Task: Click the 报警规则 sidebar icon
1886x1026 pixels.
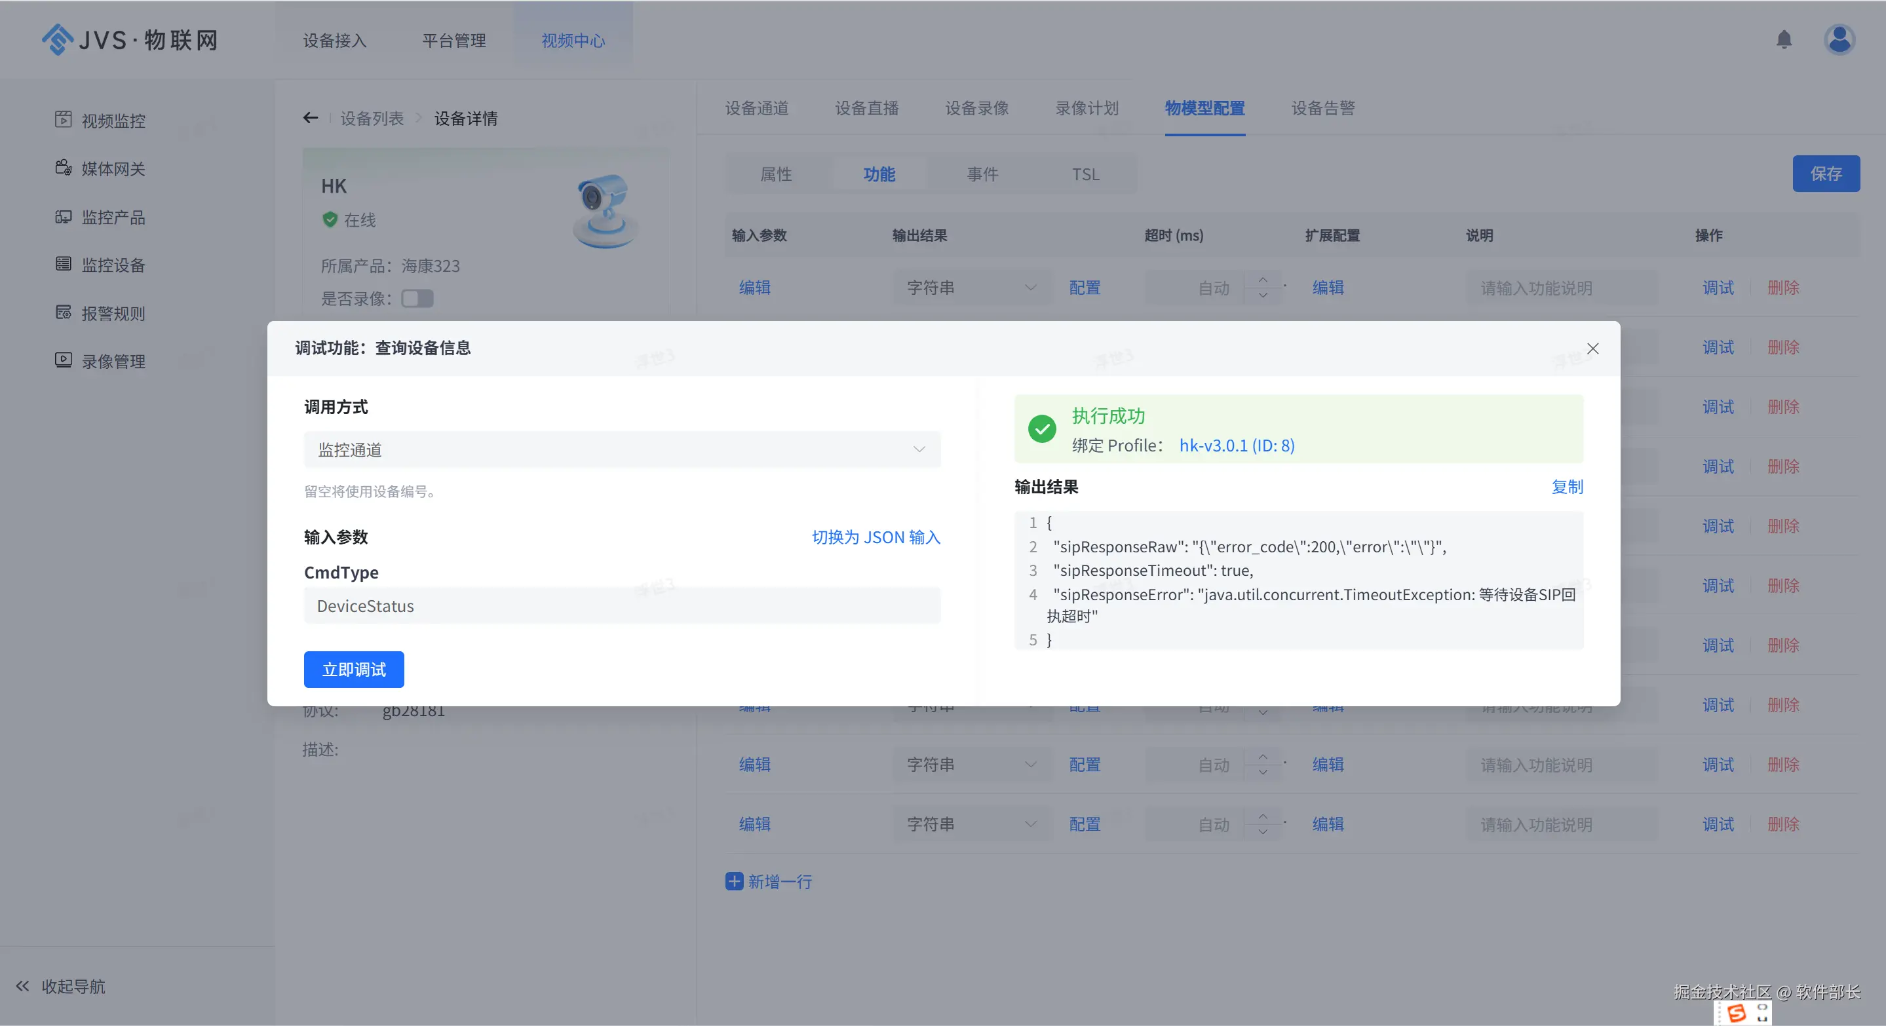Action: click(63, 313)
